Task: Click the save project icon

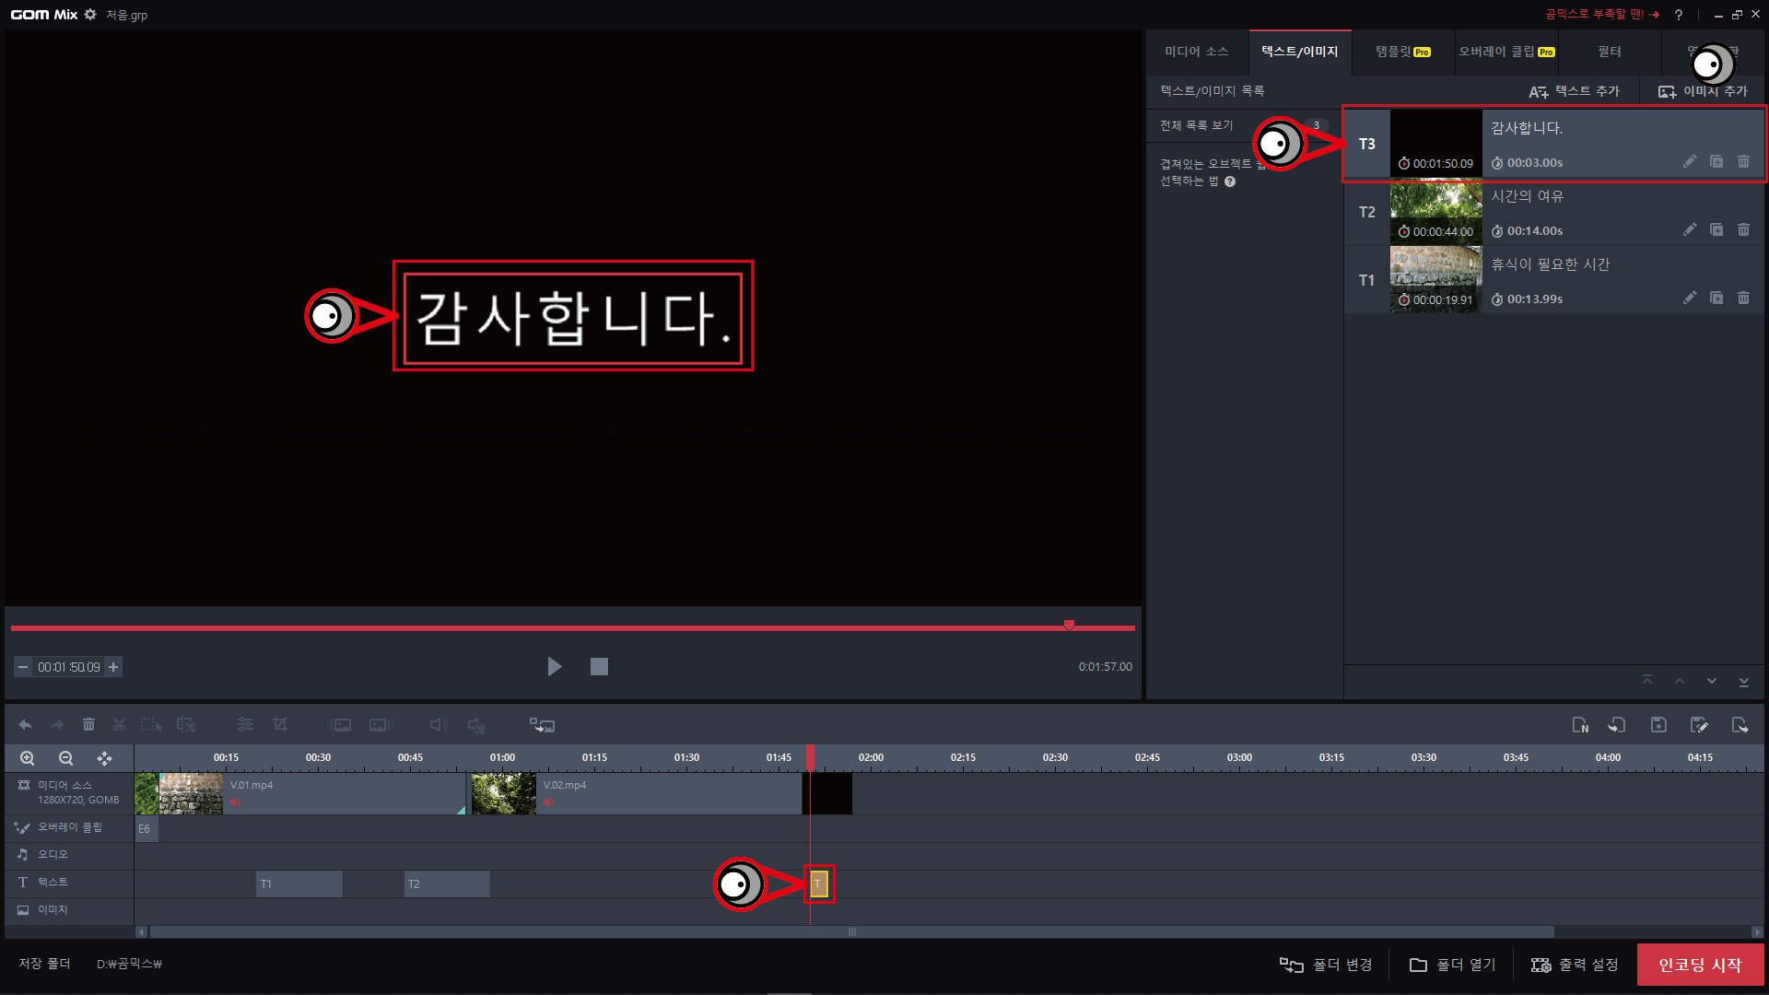Action: pyautogui.click(x=1658, y=725)
